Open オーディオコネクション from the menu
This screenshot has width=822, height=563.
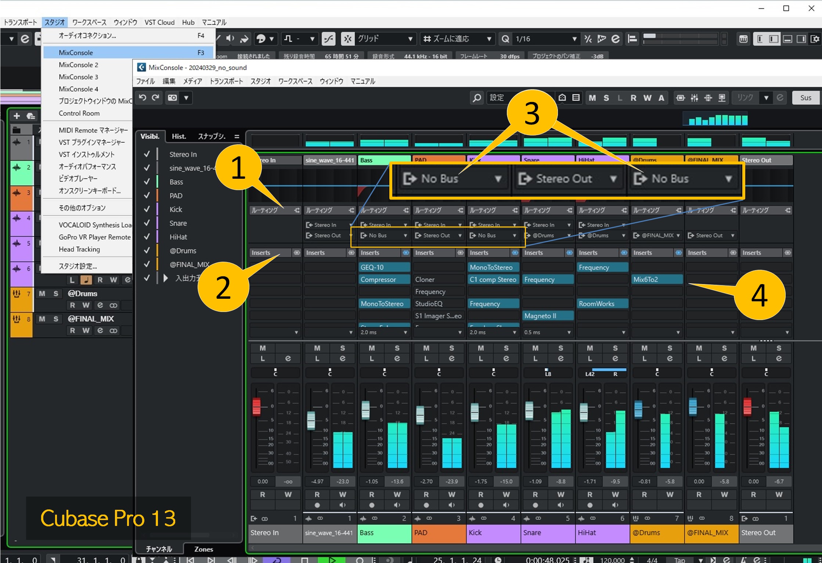[x=87, y=36]
